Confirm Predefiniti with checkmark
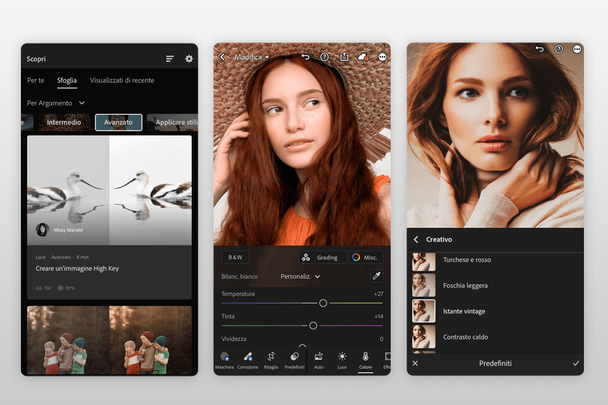 point(576,363)
